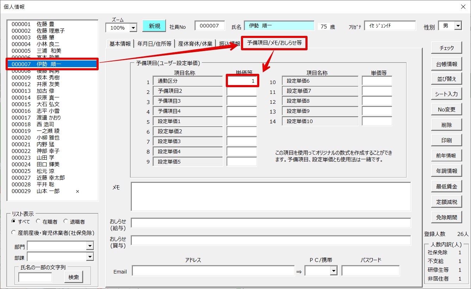Image resolution: width=471 pixels, height=289 pixels.
Task: Choose 産前産後・育児休業者 radio option
Action: pos(14,232)
